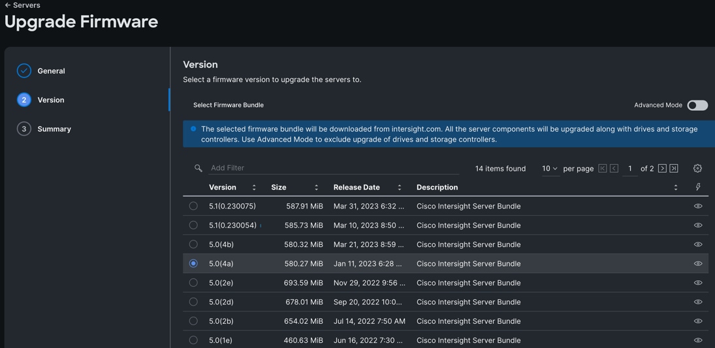The height and width of the screenshot is (348, 715).
Task: Click the info dot in blue banner
Action: pyautogui.click(x=193, y=129)
